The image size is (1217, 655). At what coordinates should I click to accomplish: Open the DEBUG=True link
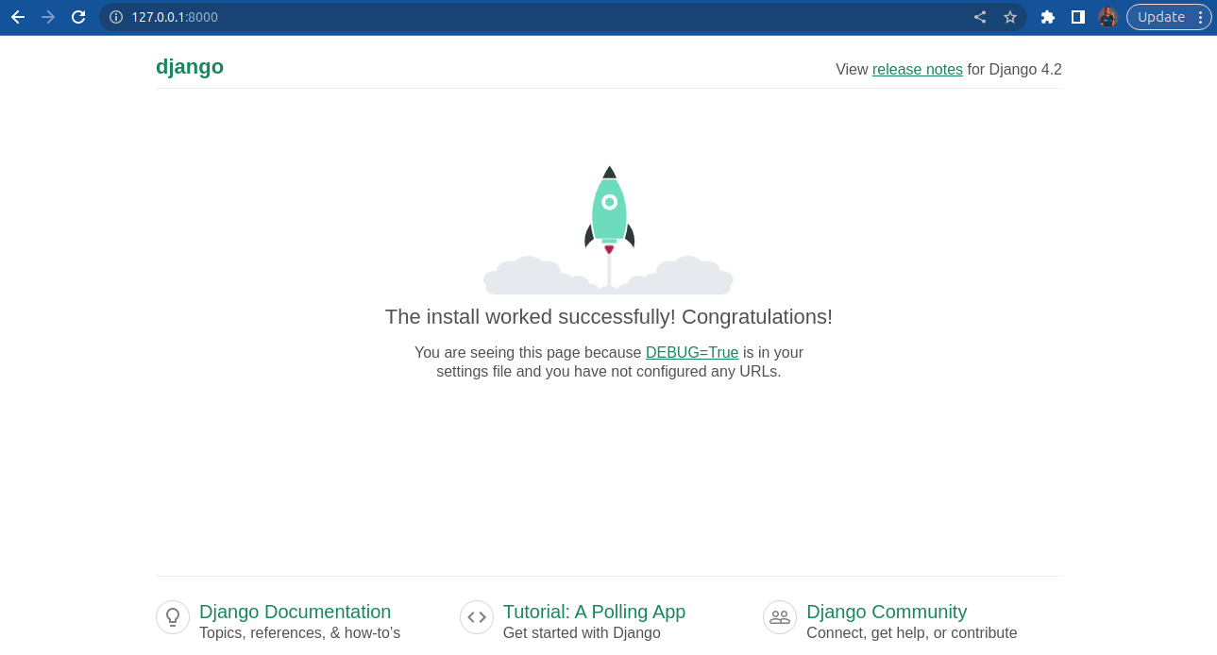tap(692, 352)
